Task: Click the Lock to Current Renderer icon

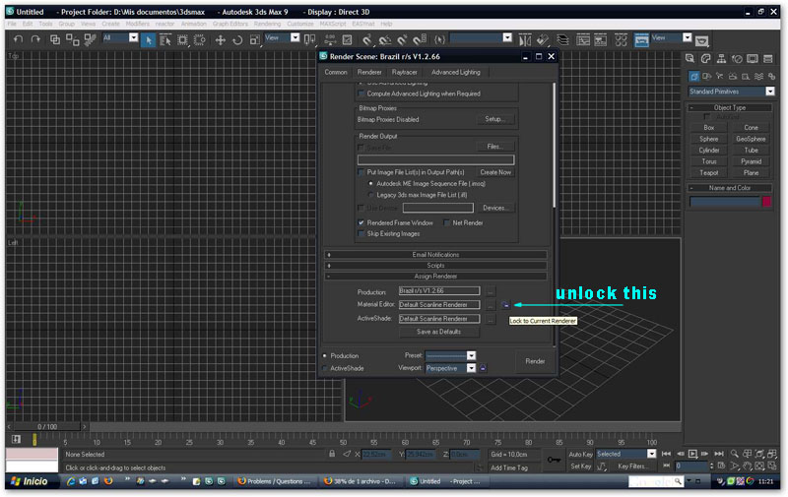Action: 505,305
